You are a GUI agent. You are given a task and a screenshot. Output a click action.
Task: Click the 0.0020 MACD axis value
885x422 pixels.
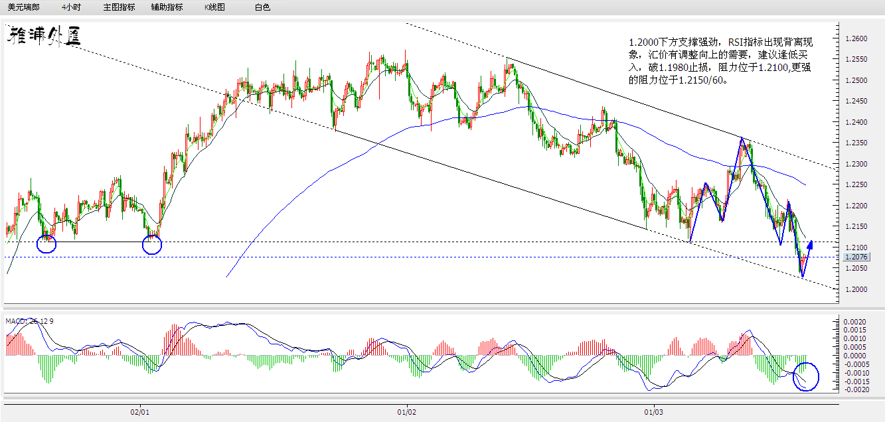click(854, 321)
